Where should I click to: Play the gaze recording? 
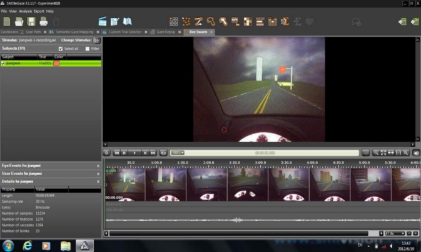click(134, 153)
